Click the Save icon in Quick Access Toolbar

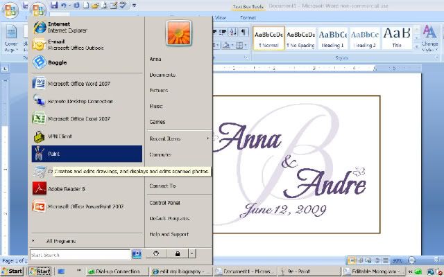click(54, 5)
